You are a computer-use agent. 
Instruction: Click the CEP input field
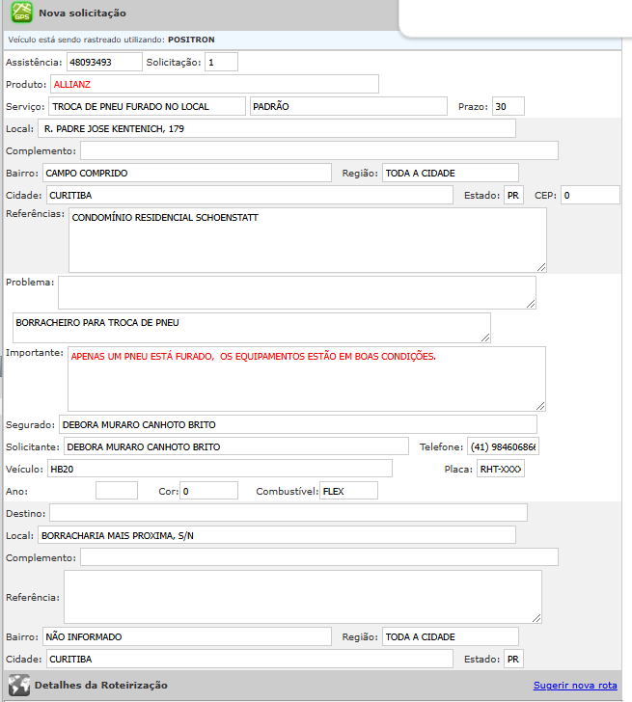coord(590,195)
